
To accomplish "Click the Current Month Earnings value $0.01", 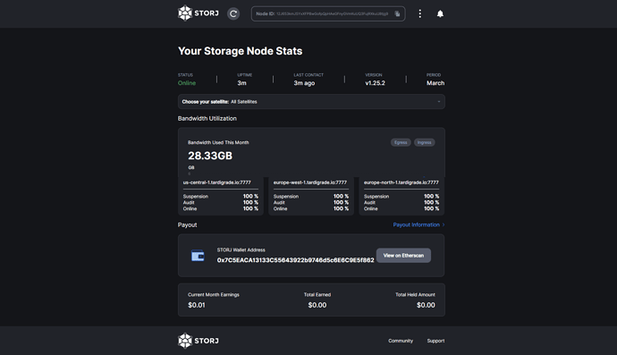I will tap(197, 305).
